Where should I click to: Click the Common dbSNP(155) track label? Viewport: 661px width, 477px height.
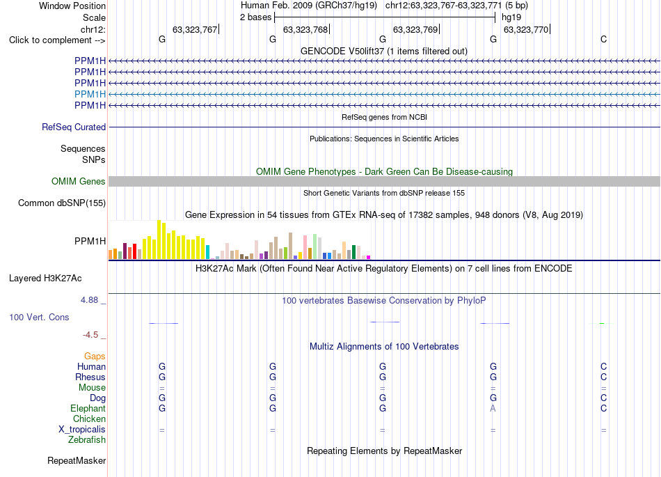click(62, 203)
